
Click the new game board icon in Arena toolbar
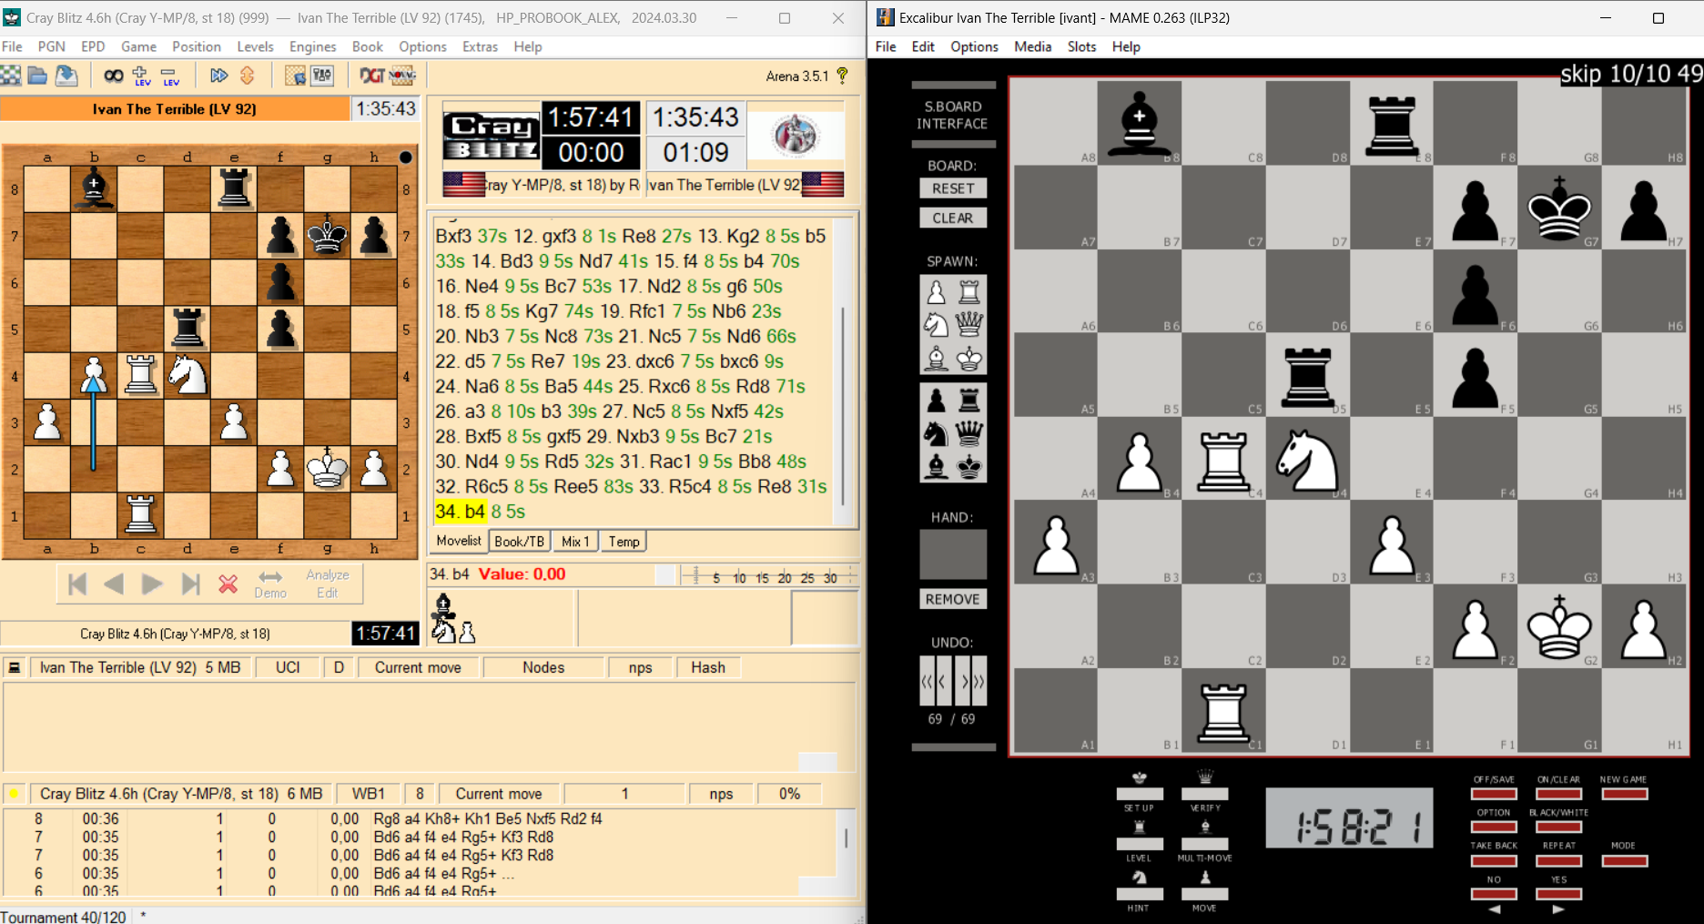[11, 76]
